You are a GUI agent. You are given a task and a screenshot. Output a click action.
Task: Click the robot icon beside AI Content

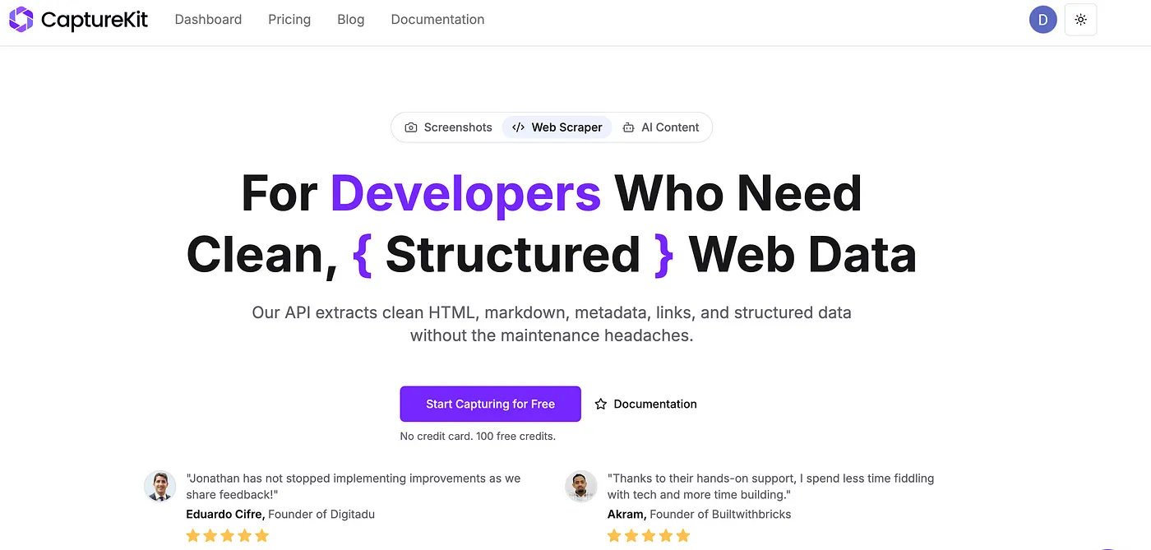click(x=628, y=127)
